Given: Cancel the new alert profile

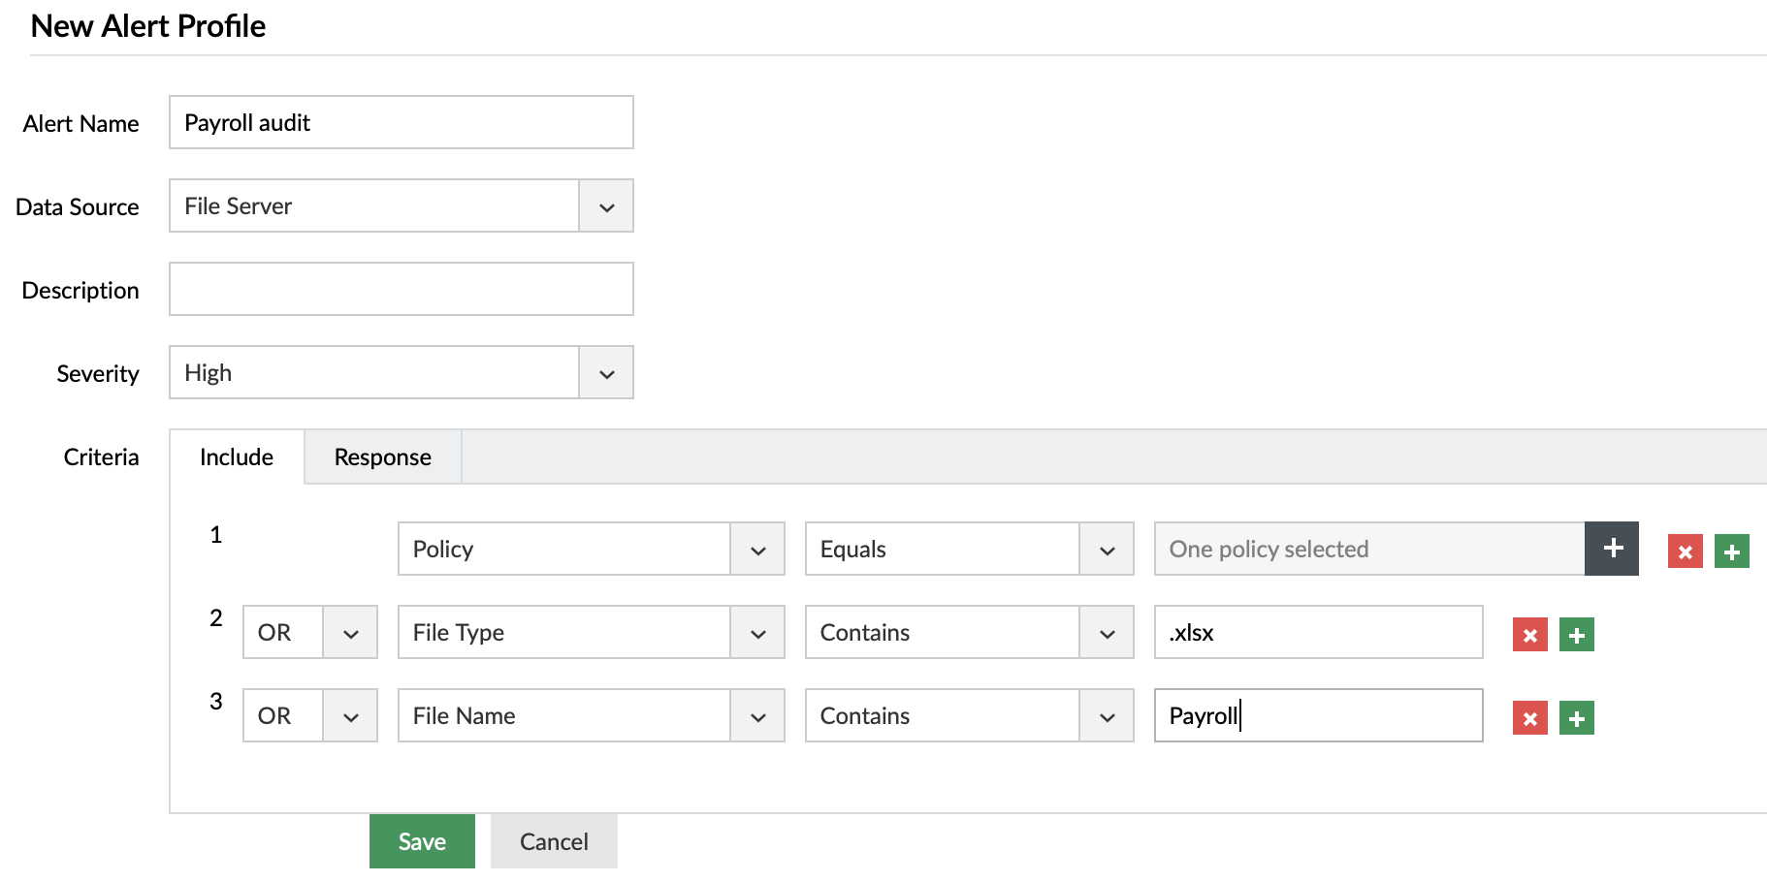Looking at the screenshot, I should (554, 841).
